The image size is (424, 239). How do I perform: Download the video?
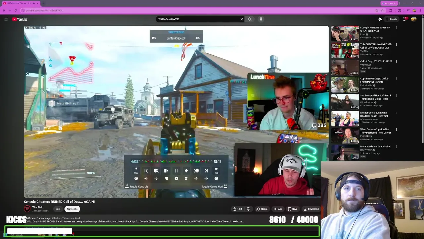pyautogui.click(x=311, y=209)
